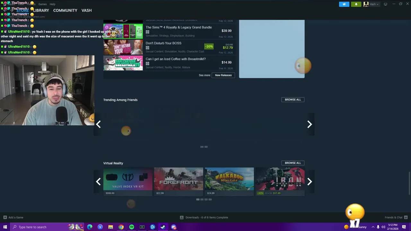Viewport: 411px width, 231px height.
Task: Open Google Chrome from the taskbar
Action: [121, 227]
